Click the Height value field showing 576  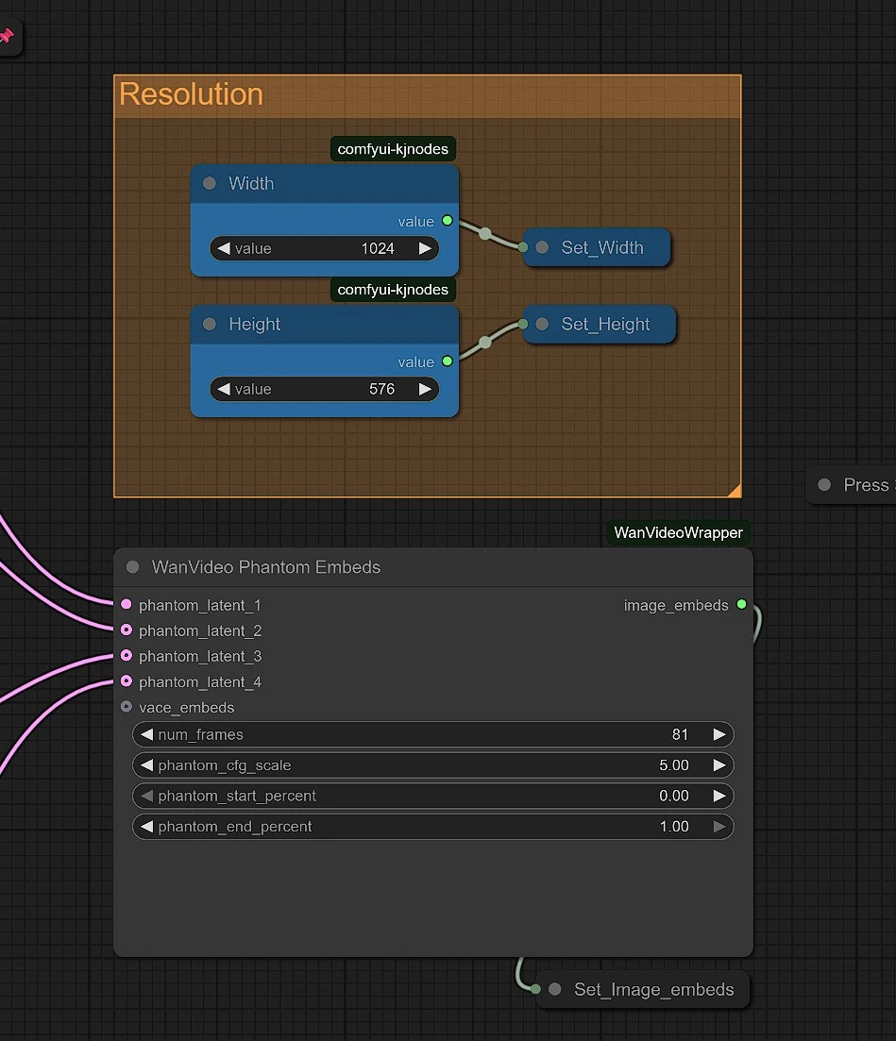(x=324, y=389)
